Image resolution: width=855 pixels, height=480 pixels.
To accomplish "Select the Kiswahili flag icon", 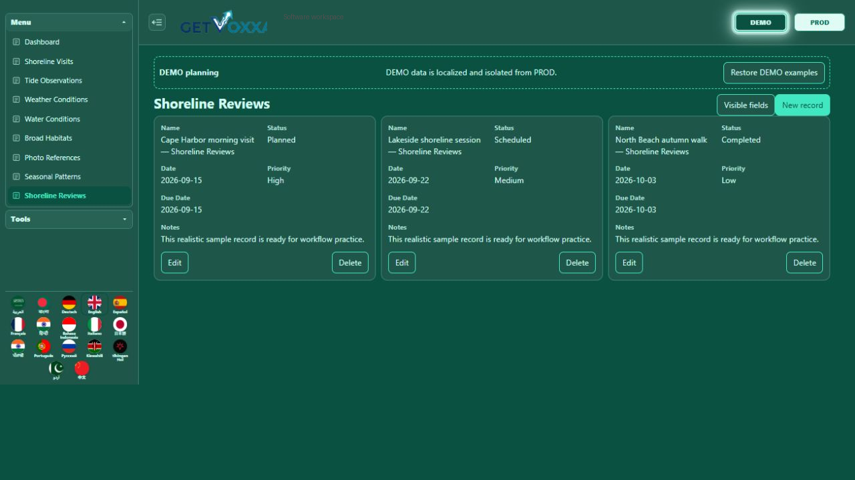I will click(x=94, y=348).
